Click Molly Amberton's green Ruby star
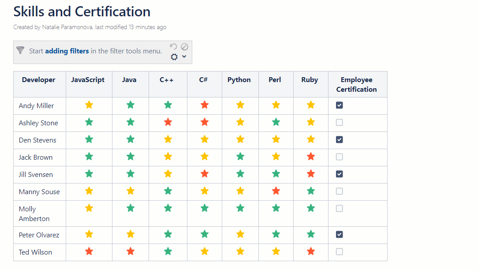 pos(311,208)
